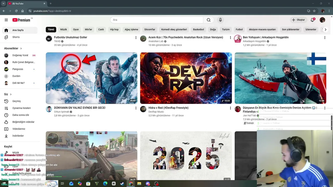Screen dimensions: 333x187
Task: Open the YouTube account avatar menu
Action: [x=322, y=20]
